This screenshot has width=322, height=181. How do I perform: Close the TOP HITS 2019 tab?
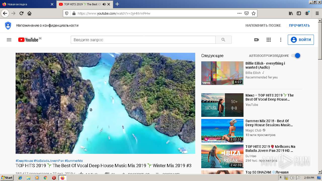109,4
